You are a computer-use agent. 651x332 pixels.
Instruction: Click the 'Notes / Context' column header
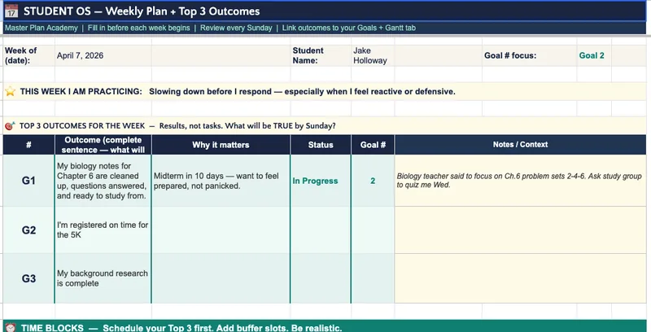click(520, 145)
